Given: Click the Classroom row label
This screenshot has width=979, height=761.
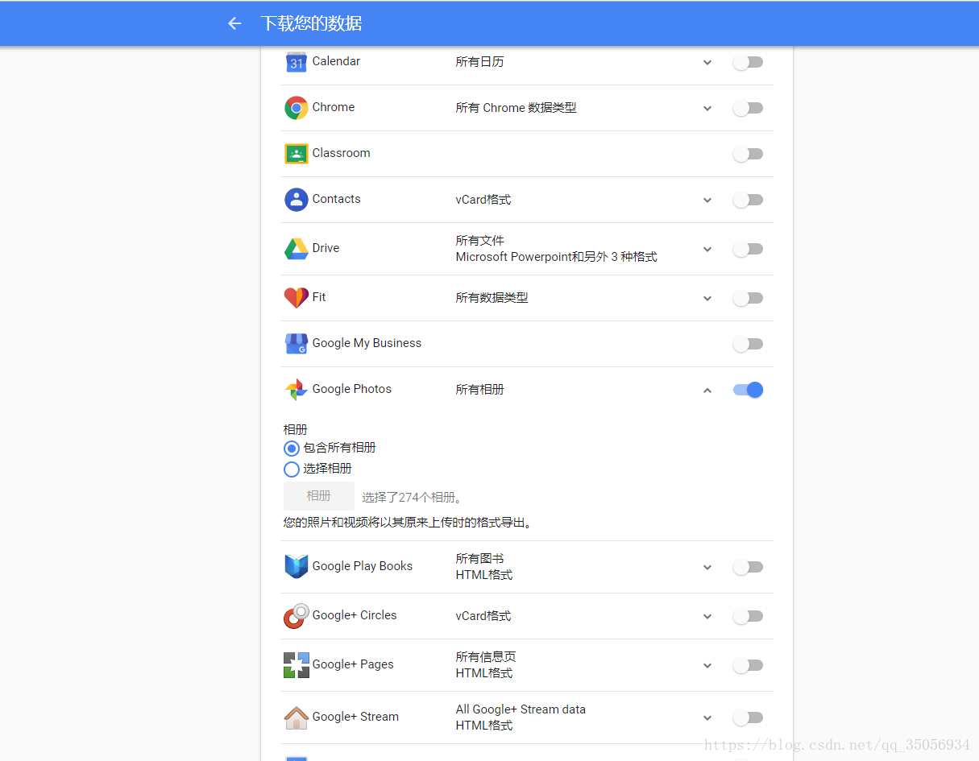Looking at the screenshot, I should 342,153.
